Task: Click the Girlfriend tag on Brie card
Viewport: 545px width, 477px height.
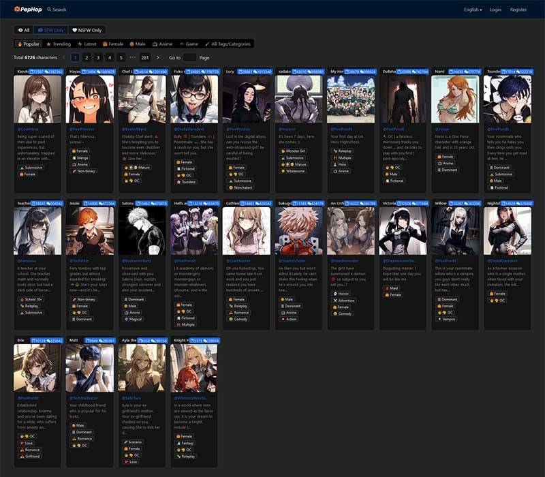Action: [x=30, y=456]
